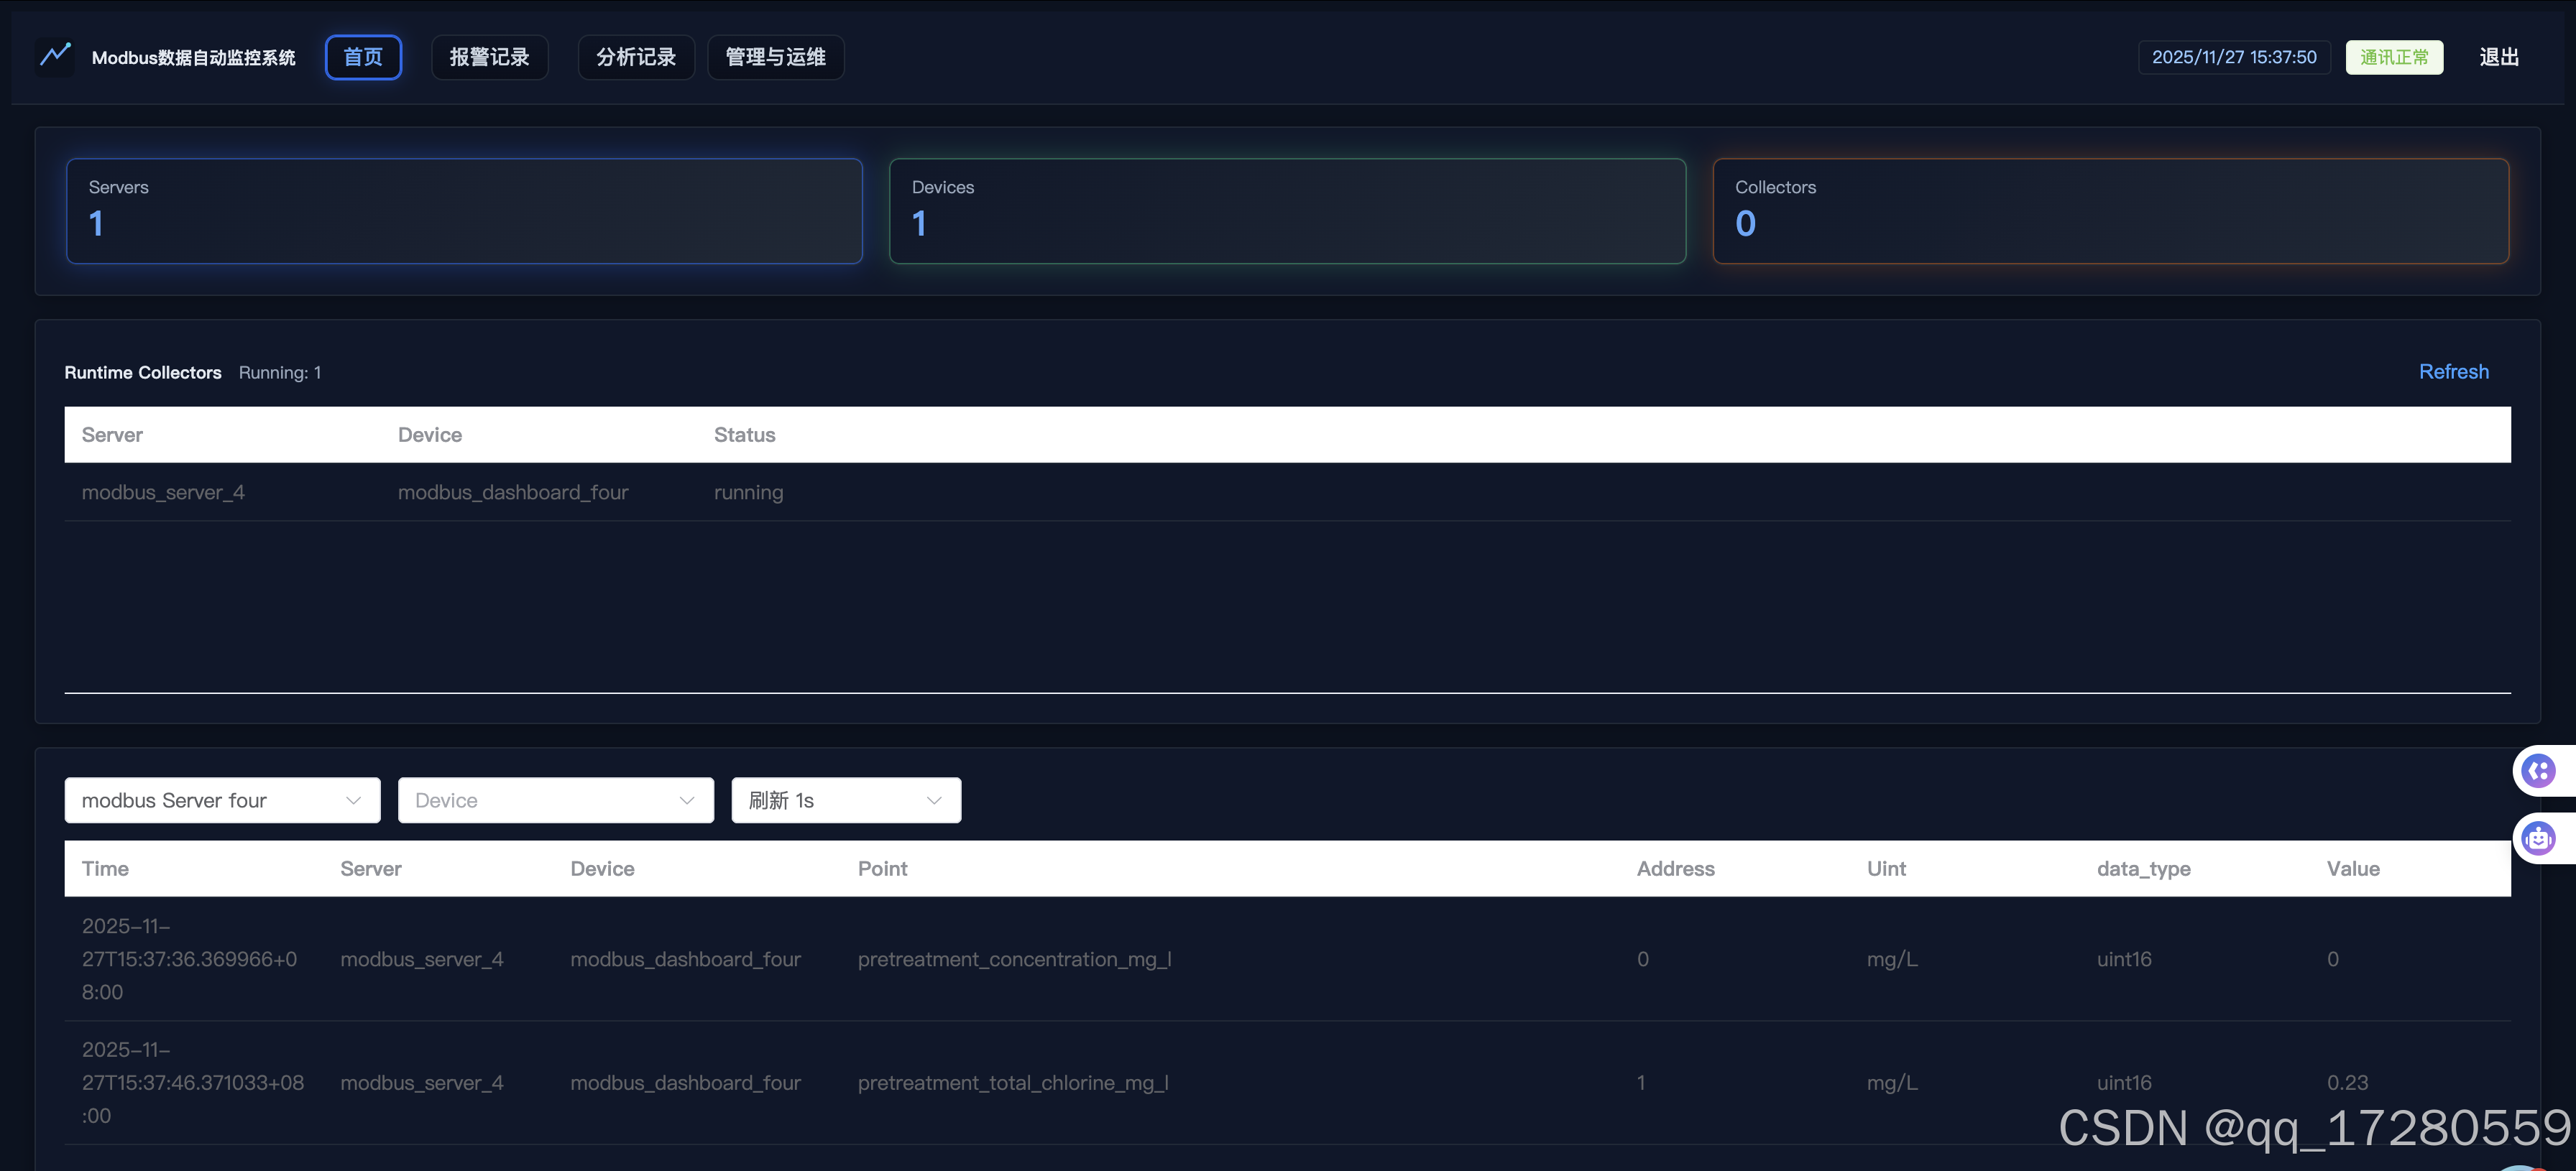The image size is (2576, 1171).
Task: Click the Modbus monitoring system logo icon
Action: point(55,55)
